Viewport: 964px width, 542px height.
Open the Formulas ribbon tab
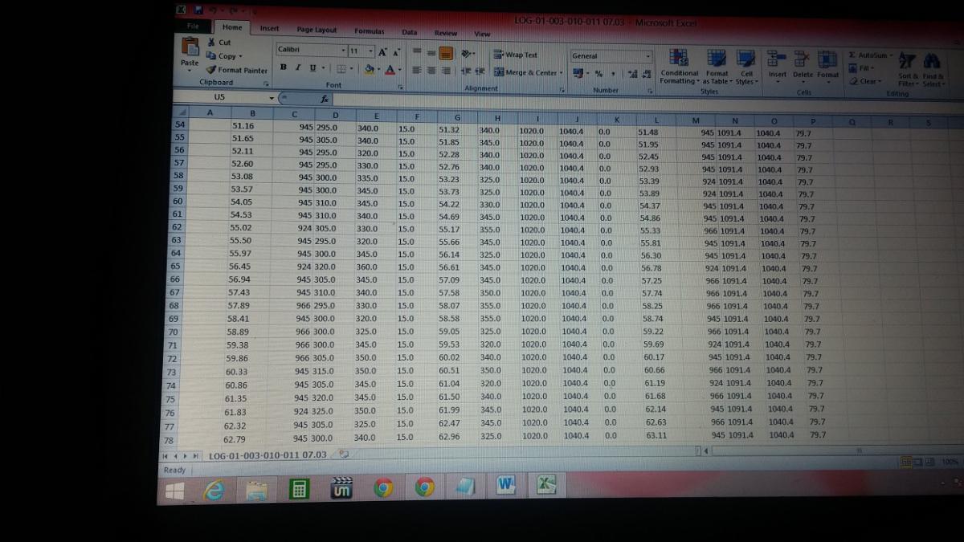[370, 31]
